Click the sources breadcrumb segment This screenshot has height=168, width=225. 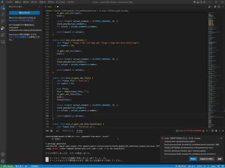pyautogui.click(x=57, y=11)
